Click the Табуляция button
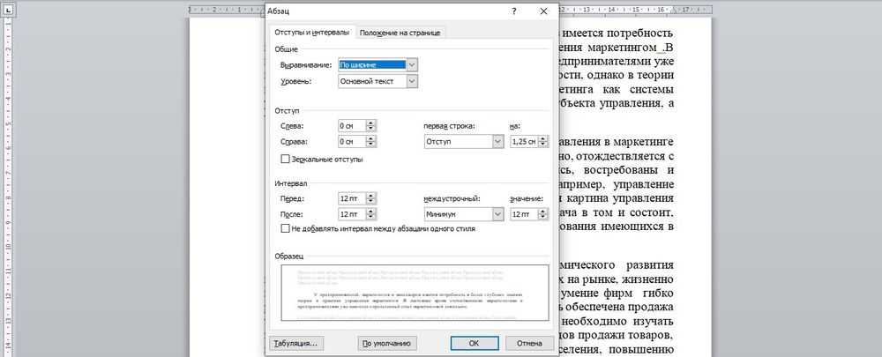882x357 pixels. [295, 342]
